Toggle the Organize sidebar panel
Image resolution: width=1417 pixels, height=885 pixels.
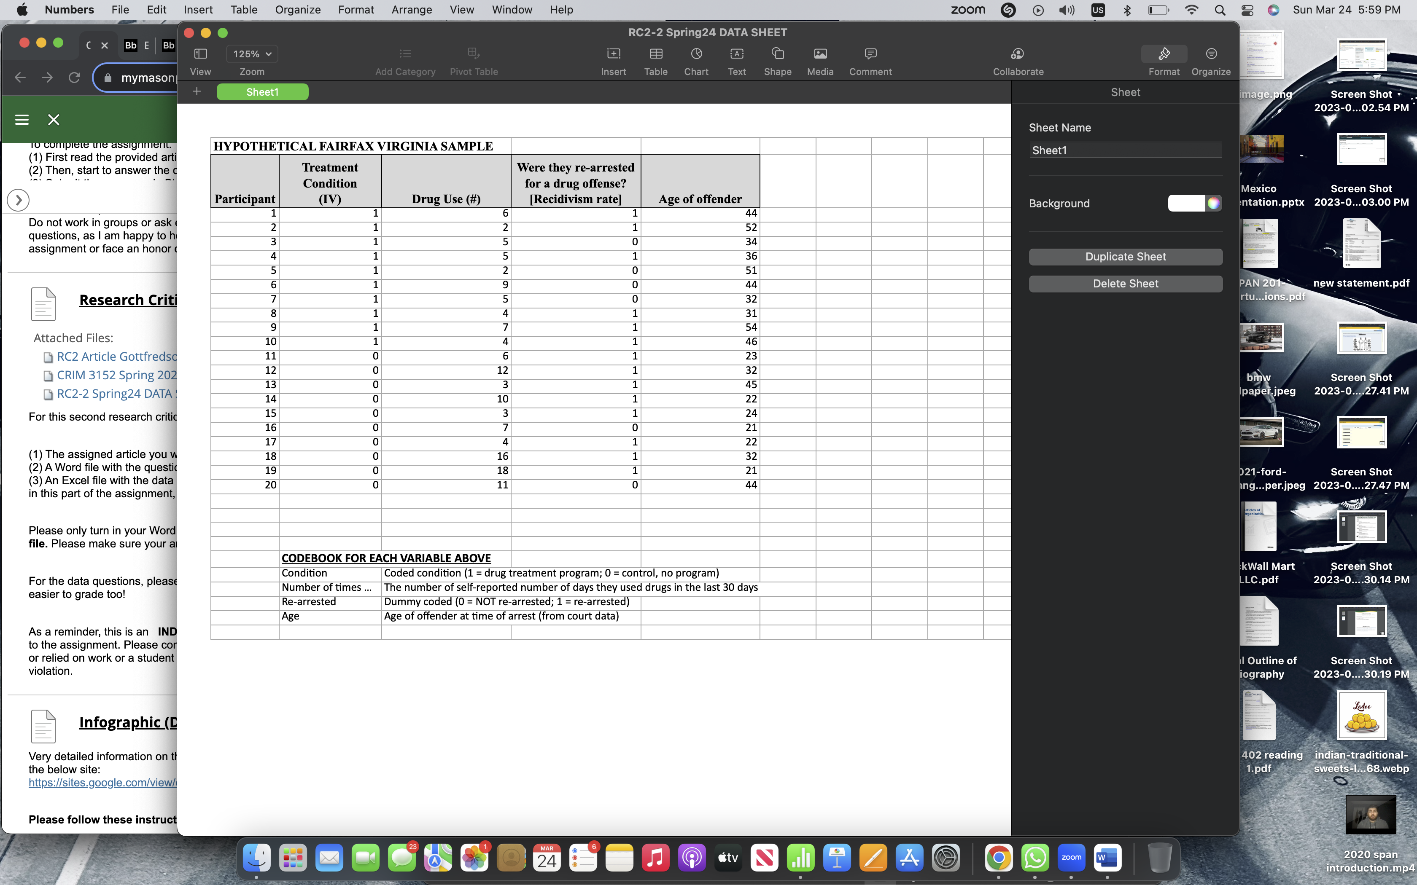point(1210,54)
